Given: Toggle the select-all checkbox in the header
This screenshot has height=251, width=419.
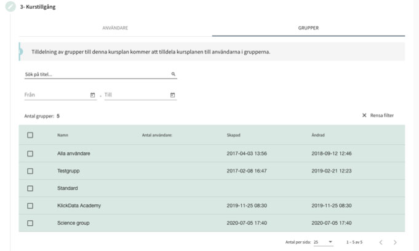Looking at the screenshot, I should pos(30,135).
